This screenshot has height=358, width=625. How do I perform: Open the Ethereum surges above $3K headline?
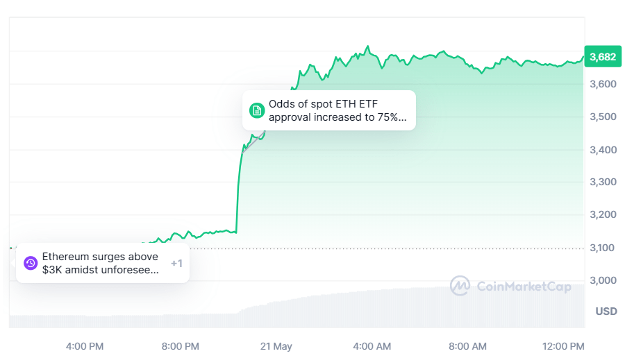[100, 263]
